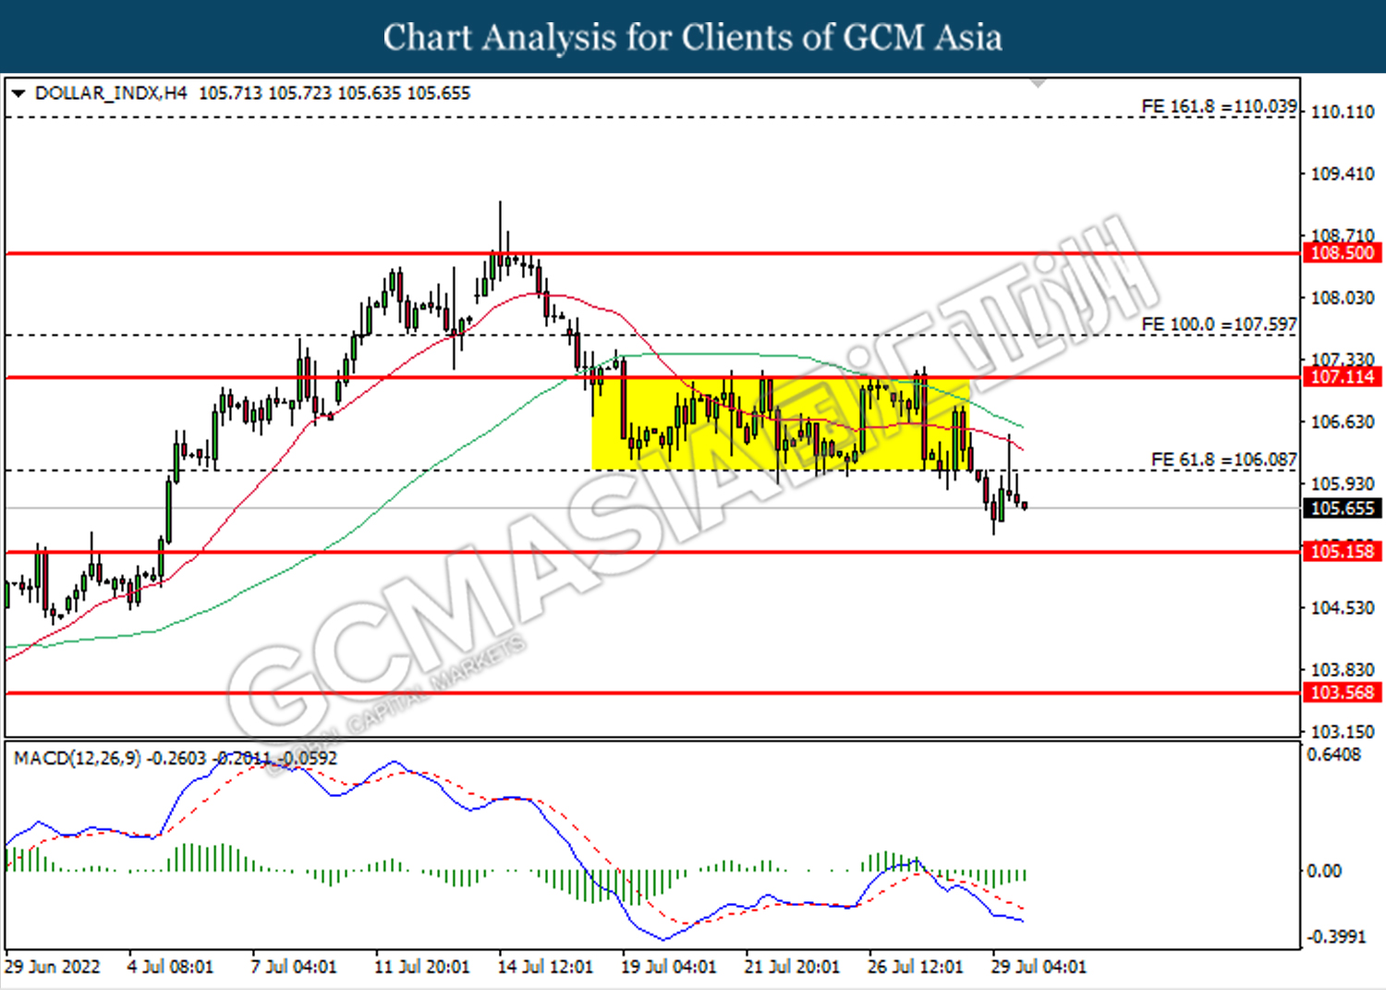Click the MACD zero level label 0.00
This screenshot has height=990, width=1386.
[x=1324, y=871]
